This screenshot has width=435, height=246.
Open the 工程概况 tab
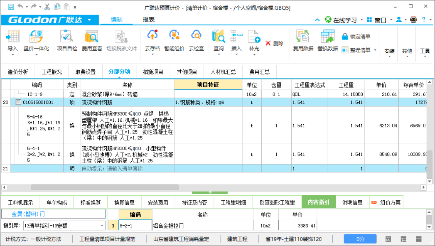point(52,72)
